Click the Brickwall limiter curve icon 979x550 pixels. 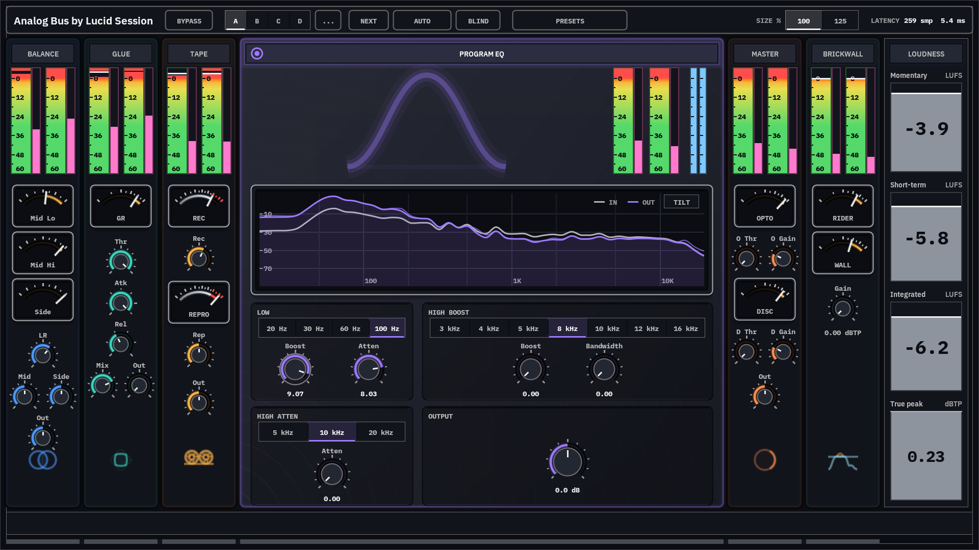pos(843,461)
